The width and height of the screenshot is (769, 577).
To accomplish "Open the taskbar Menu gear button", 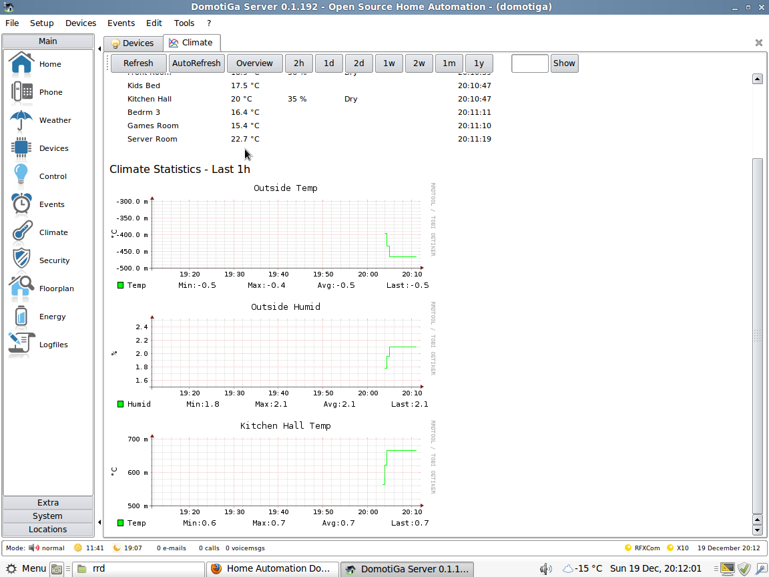I will [27, 569].
